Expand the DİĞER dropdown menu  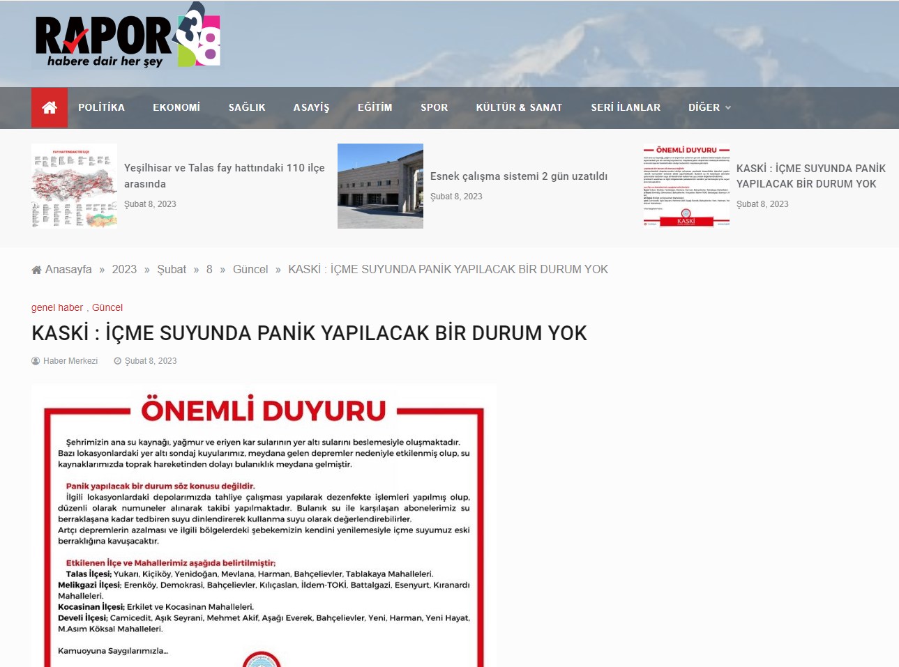click(709, 107)
